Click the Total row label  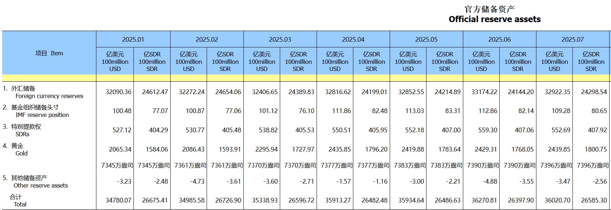click(20, 204)
